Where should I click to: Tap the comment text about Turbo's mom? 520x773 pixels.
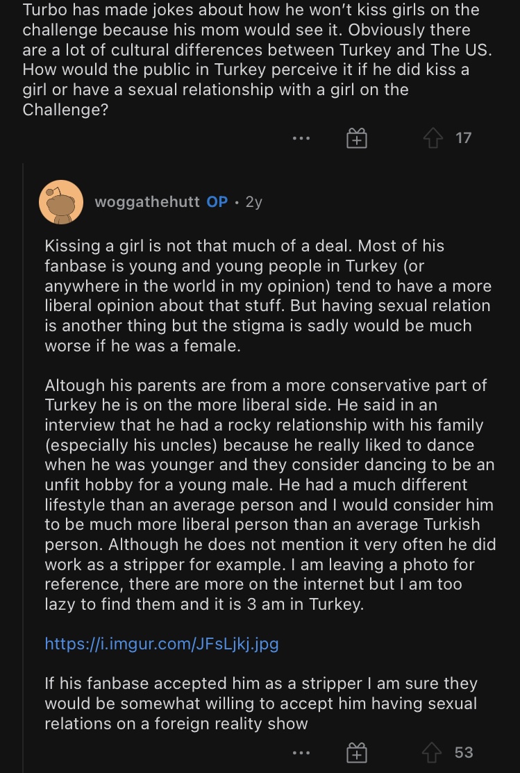258,59
